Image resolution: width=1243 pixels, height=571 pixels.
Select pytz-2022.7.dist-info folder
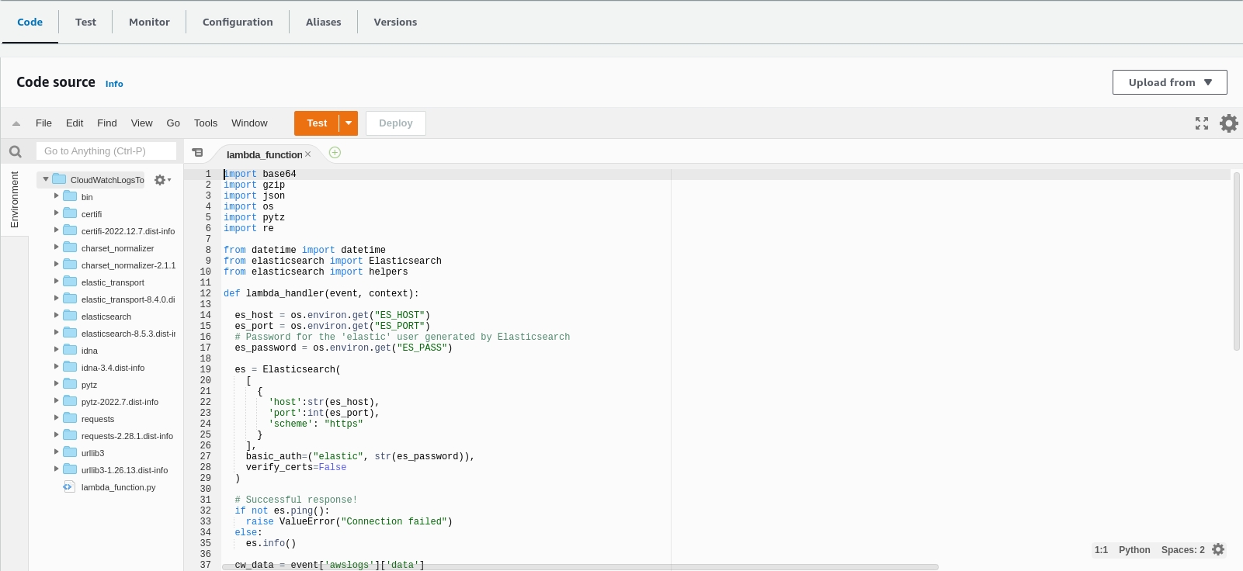pos(120,402)
